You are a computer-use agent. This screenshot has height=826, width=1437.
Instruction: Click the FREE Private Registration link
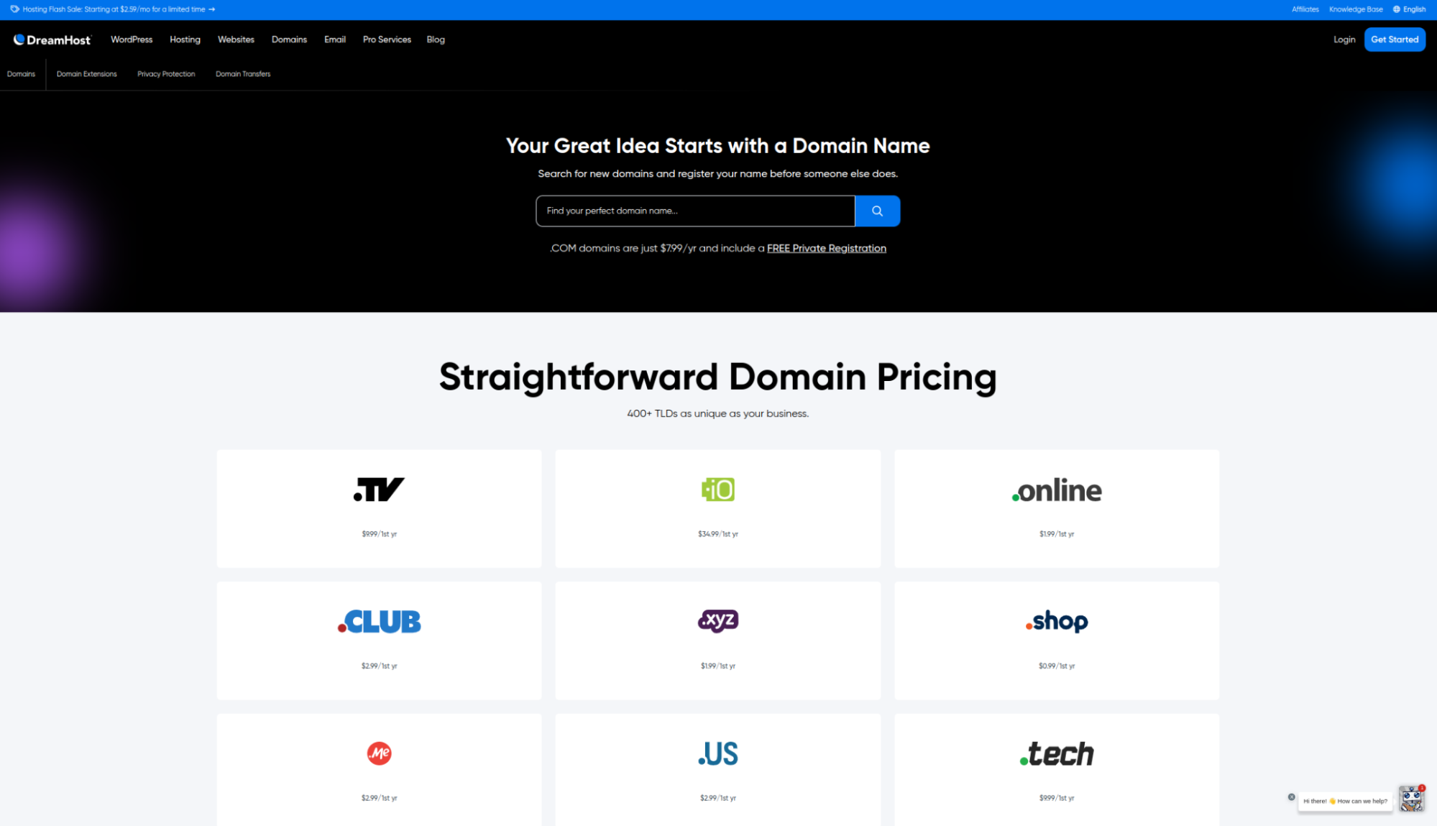[x=827, y=249]
